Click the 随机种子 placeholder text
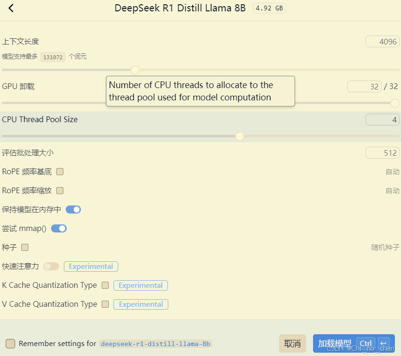This screenshot has height=356, width=401. (385, 248)
